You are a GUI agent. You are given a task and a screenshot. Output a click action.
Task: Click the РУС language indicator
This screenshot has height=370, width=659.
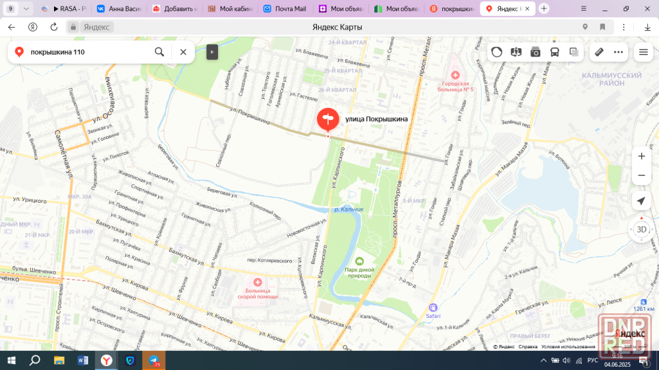pos(592,360)
